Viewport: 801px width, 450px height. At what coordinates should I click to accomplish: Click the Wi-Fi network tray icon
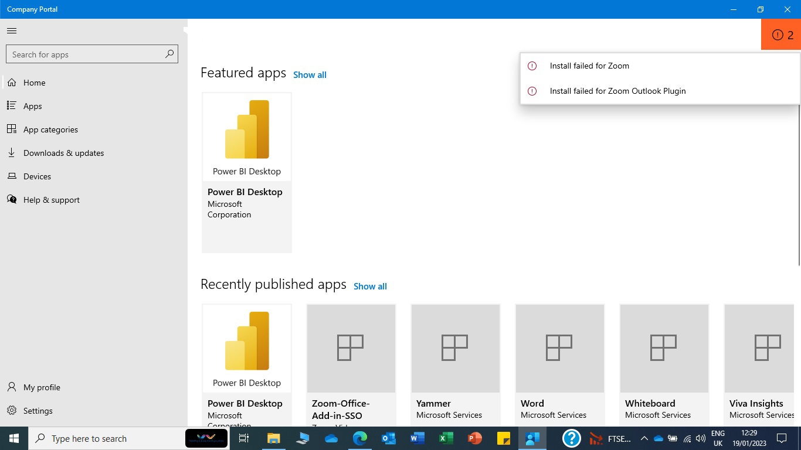687,438
